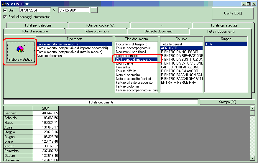The width and height of the screenshot is (258, 163).
Task: Select RIENTRO PACCHI GIA' FATT causale
Action: tap(182, 79)
